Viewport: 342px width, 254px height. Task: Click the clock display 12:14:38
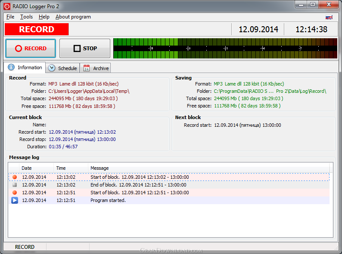311,29
